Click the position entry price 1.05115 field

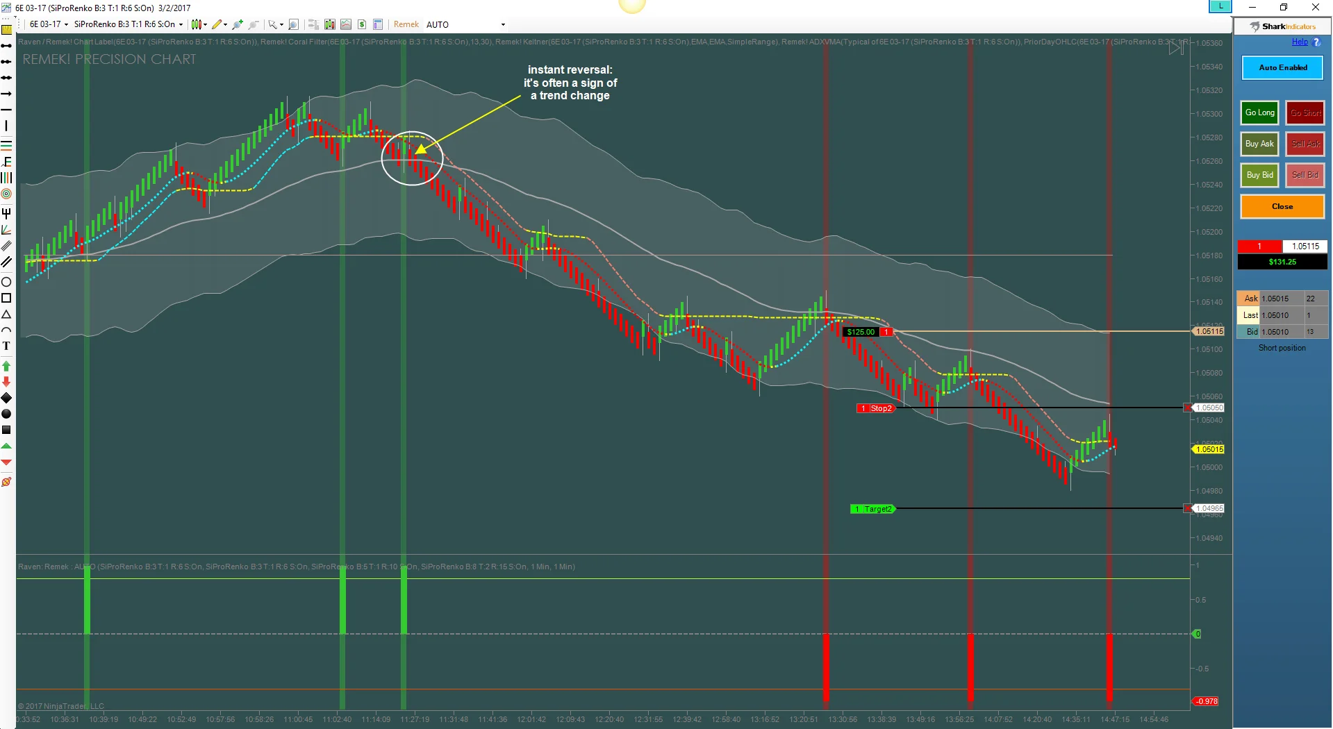(x=1305, y=246)
